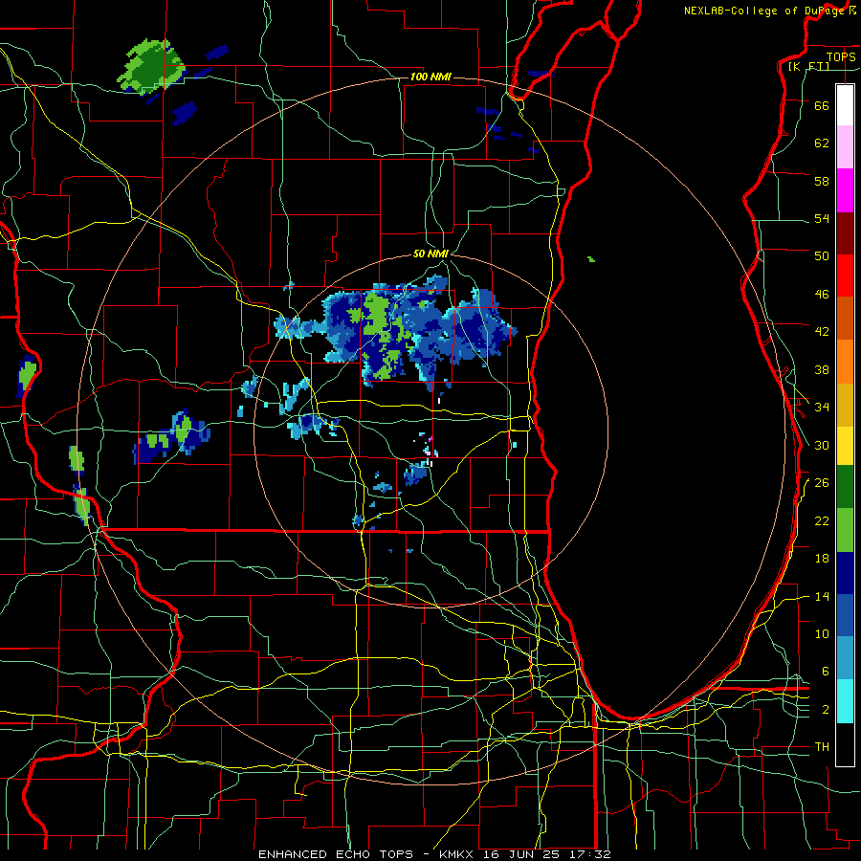Click the '22' scale label
Viewport: 861px width, 861px height.
(822, 520)
